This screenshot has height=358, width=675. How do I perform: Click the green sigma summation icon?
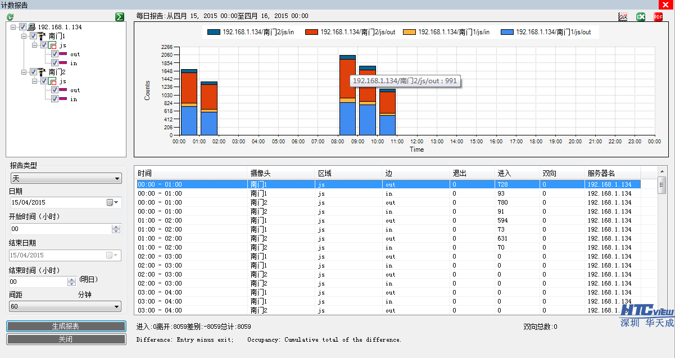coord(119,17)
